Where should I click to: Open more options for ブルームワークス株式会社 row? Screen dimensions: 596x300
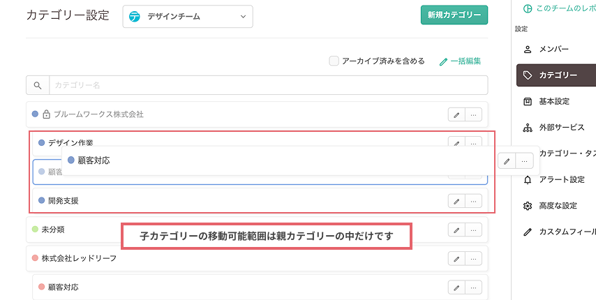coord(474,114)
